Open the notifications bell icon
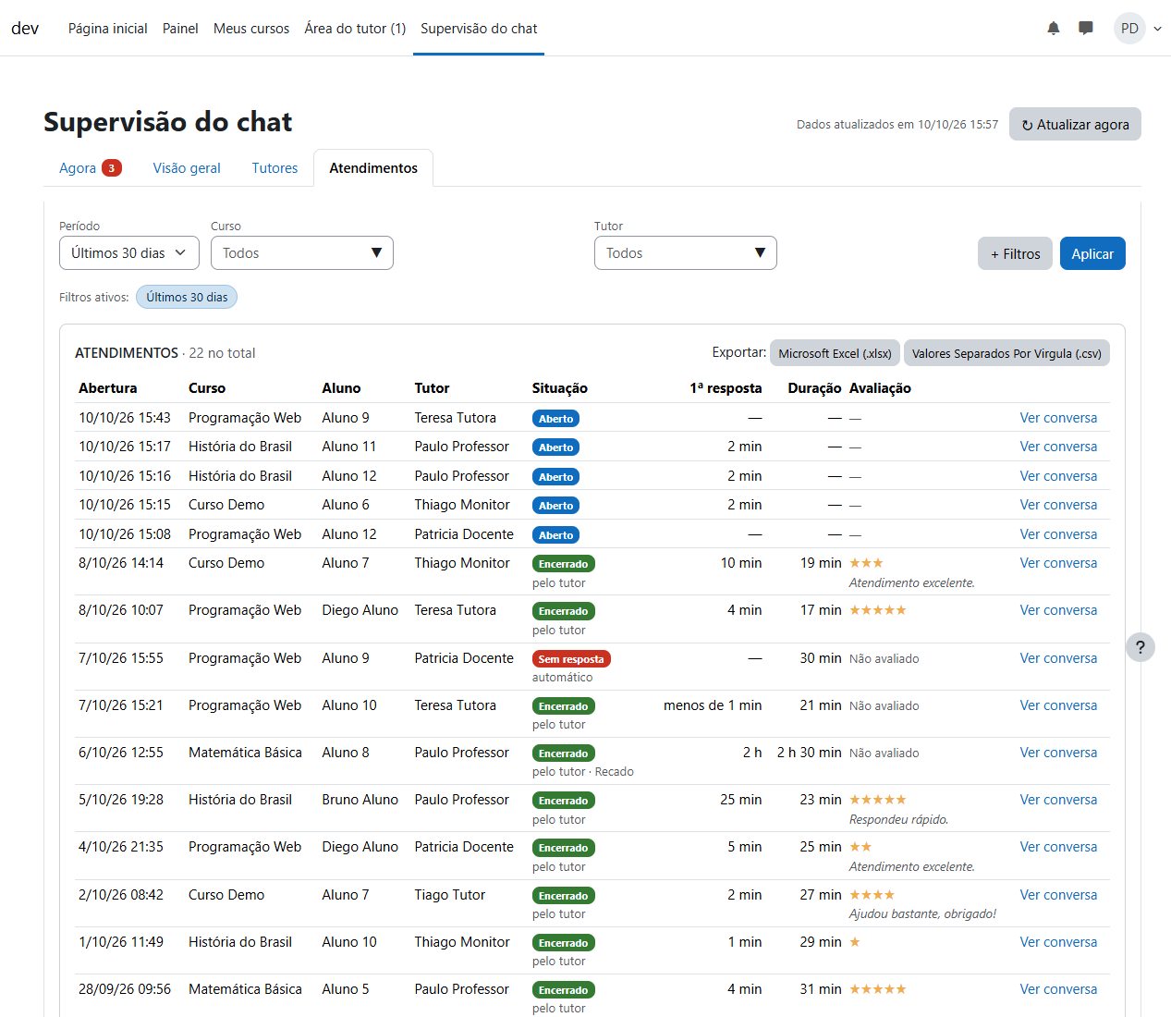Screen dimensions: 1171x1017 coord(1054,29)
